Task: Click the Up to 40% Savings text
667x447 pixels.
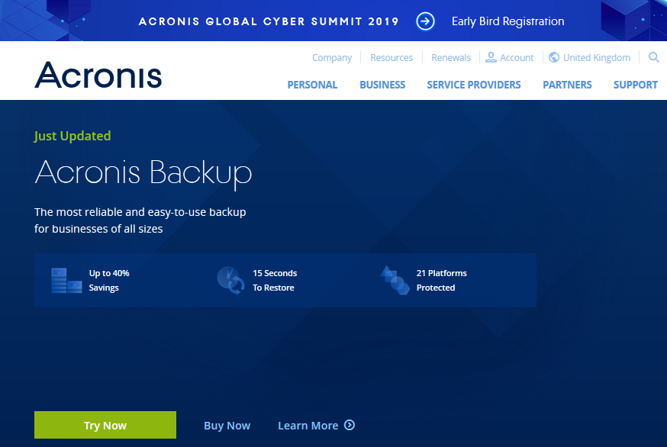Action: coord(109,280)
